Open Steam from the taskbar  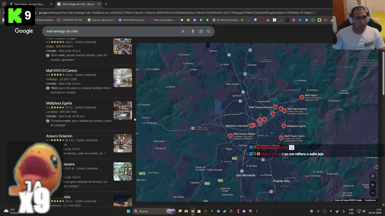coord(225,211)
